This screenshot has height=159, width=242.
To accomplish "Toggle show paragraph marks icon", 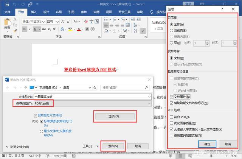I will click(x=143, y=31).
